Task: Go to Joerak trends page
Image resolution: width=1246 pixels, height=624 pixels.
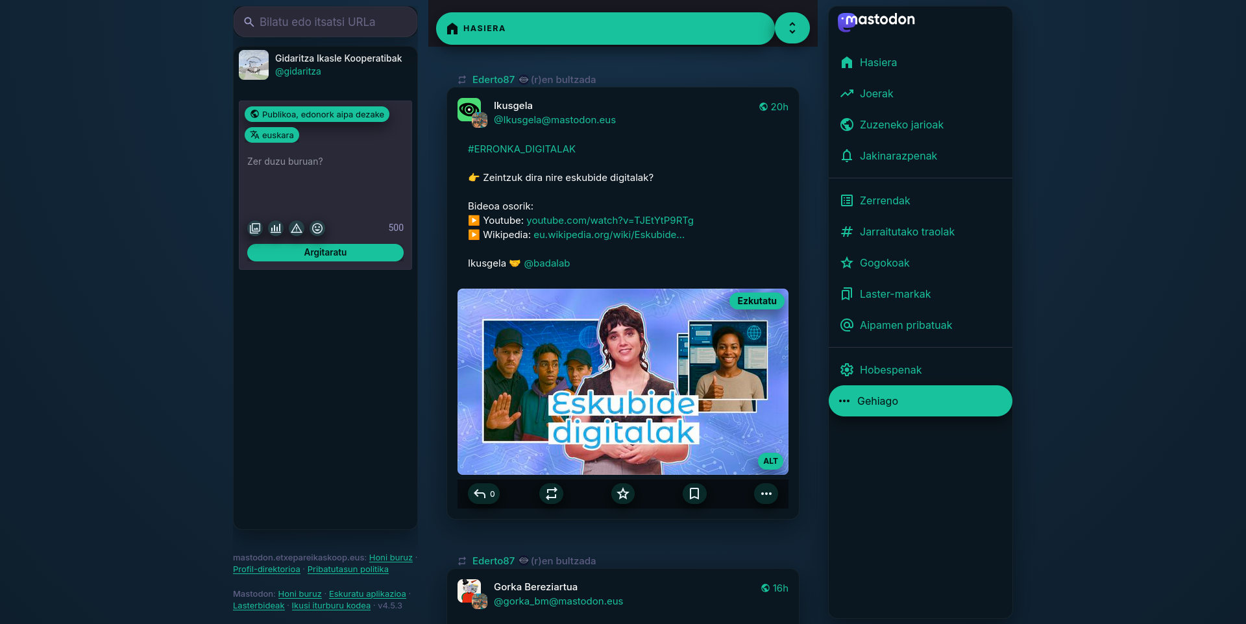Action: 876,93
